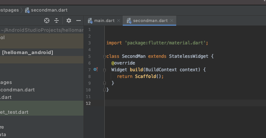The image size is (266, 138).
Task: Click the StatelessWidget identifier
Action: (x=189, y=56)
